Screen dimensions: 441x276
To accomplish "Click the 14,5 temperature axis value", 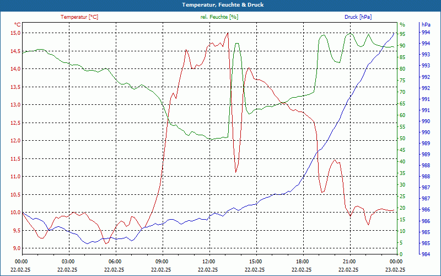I will (16, 51).
